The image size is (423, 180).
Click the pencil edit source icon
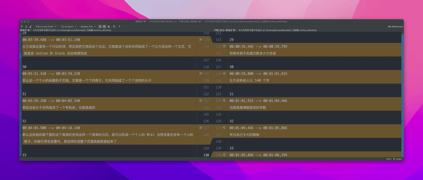[30, 26]
